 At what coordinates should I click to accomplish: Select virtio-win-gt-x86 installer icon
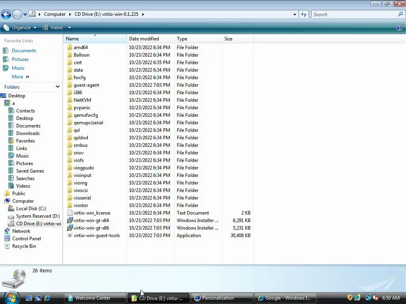pos(69,228)
